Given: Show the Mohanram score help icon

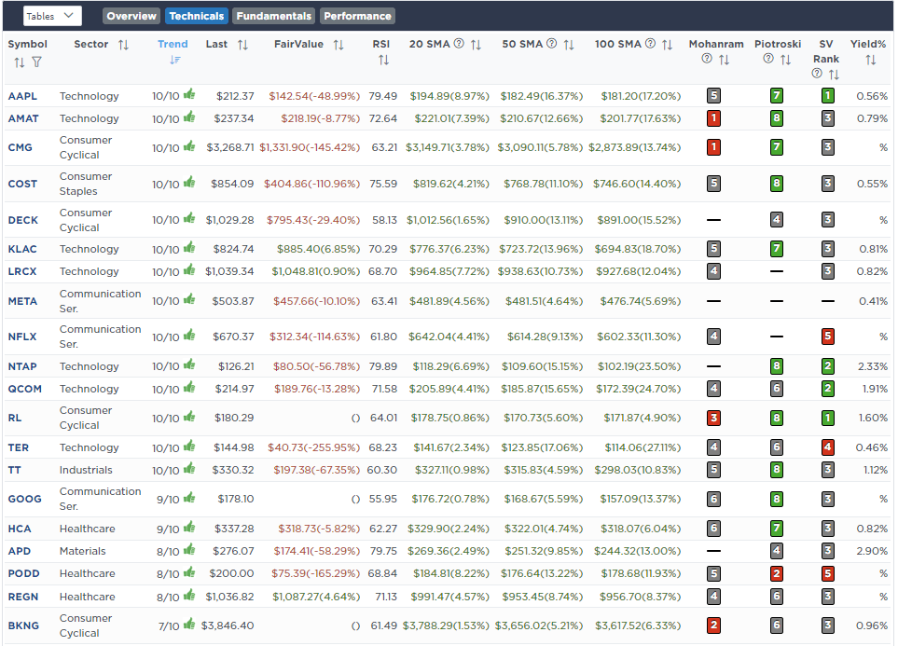Looking at the screenshot, I should tap(707, 59).
